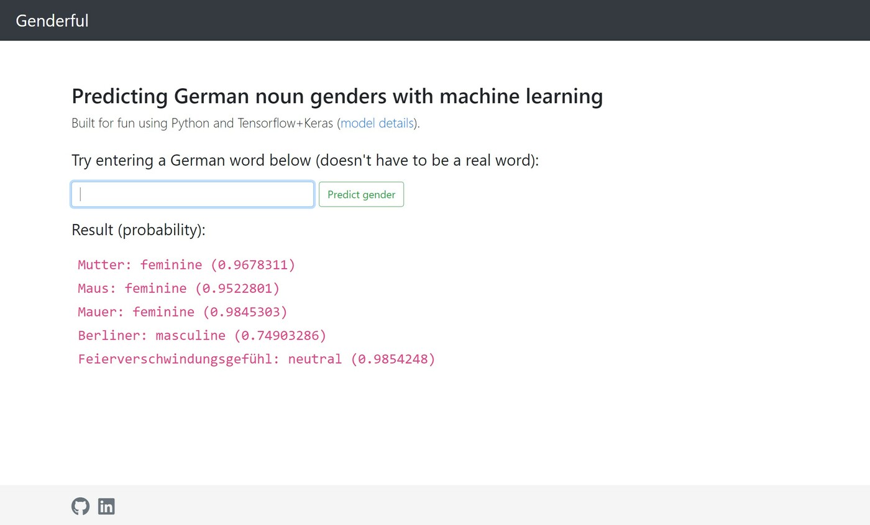This screenshot has height=525, width=870.
Task: Open the model details link
Action: point(377,123)
